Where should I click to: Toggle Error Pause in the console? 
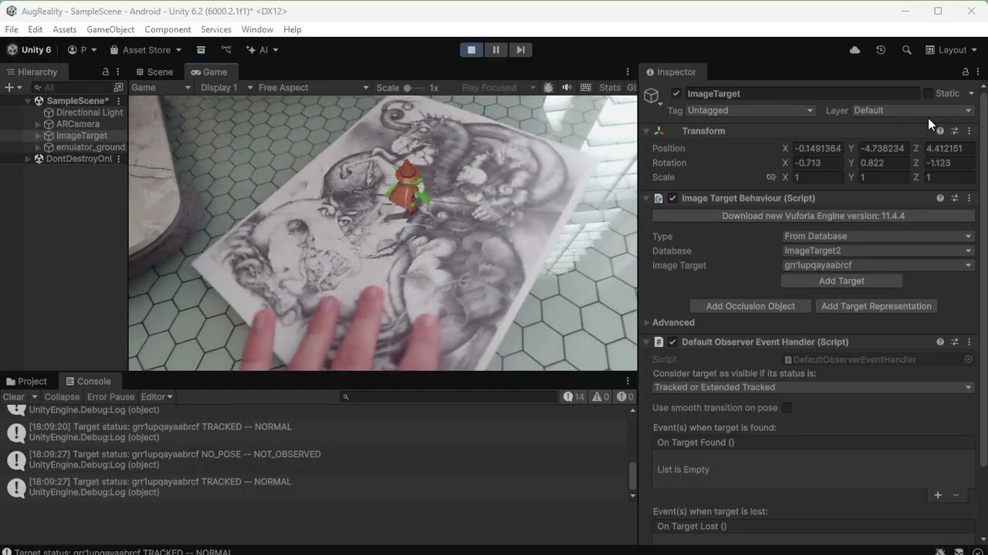[110, 397]
